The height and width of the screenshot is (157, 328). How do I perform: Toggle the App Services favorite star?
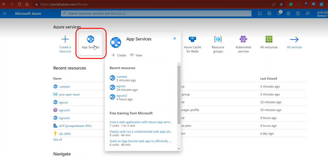click(175, 38)
